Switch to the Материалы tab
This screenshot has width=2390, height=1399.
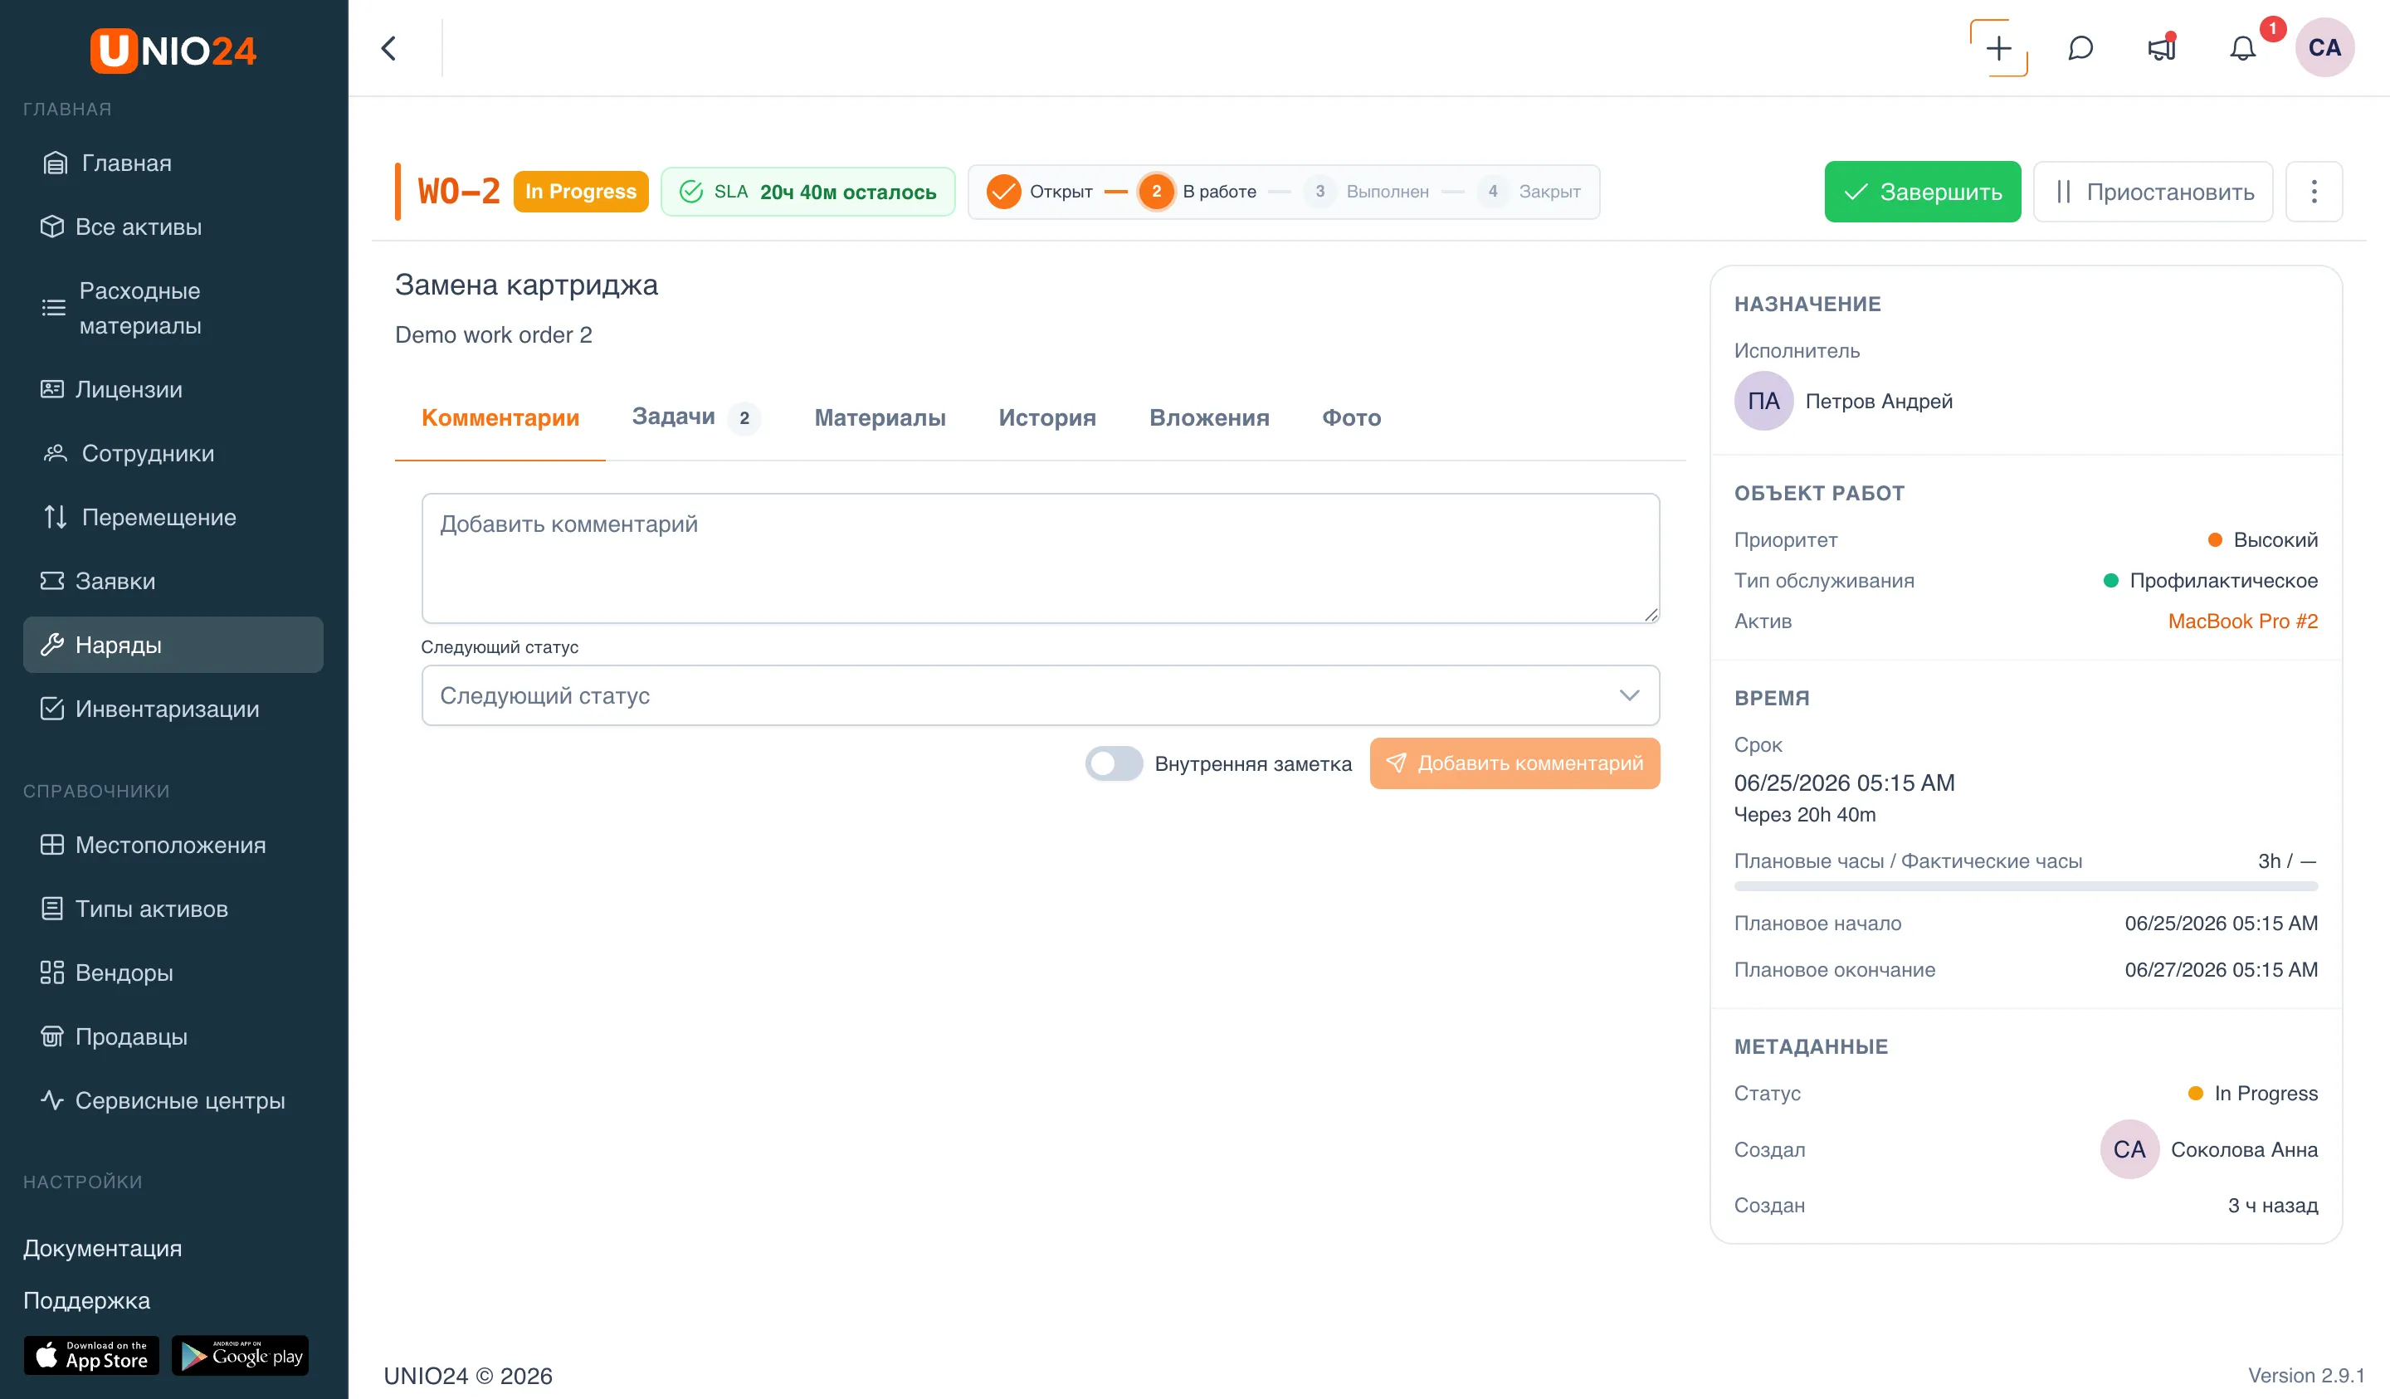880,418
